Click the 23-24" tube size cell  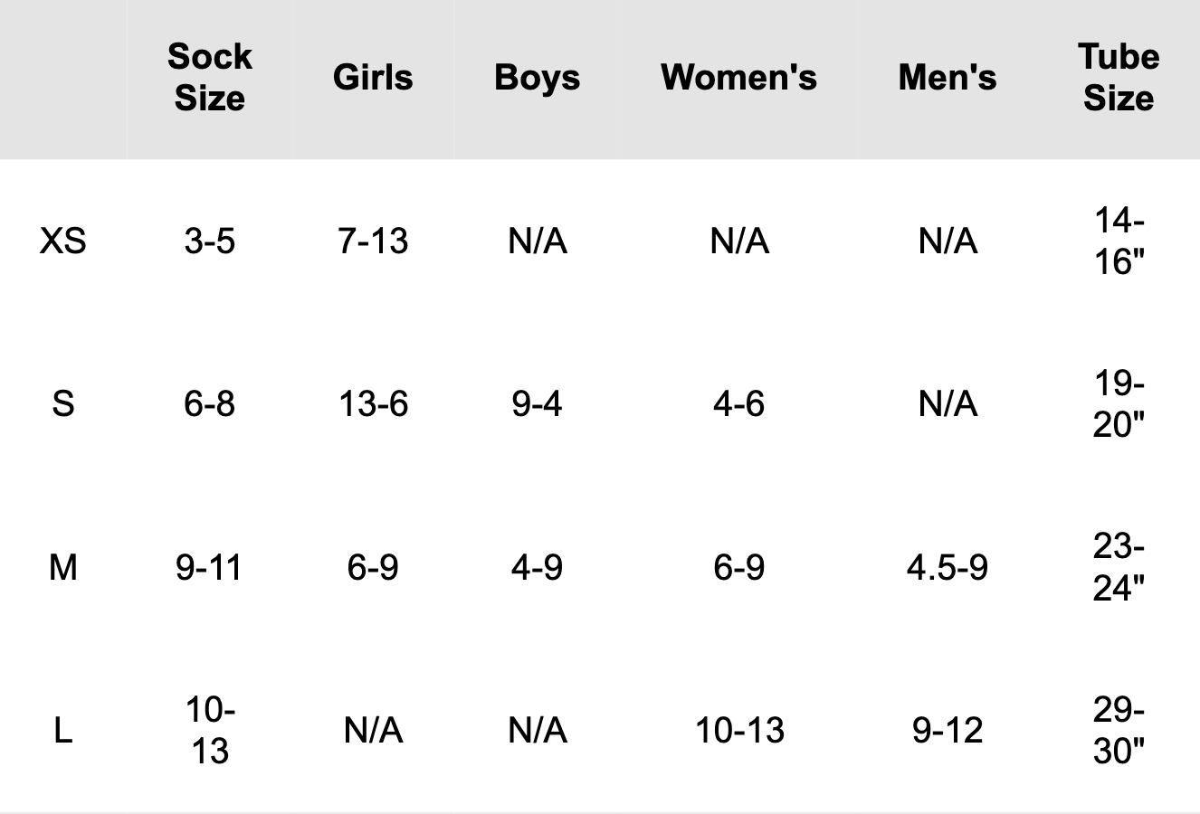coord(1119,568)
